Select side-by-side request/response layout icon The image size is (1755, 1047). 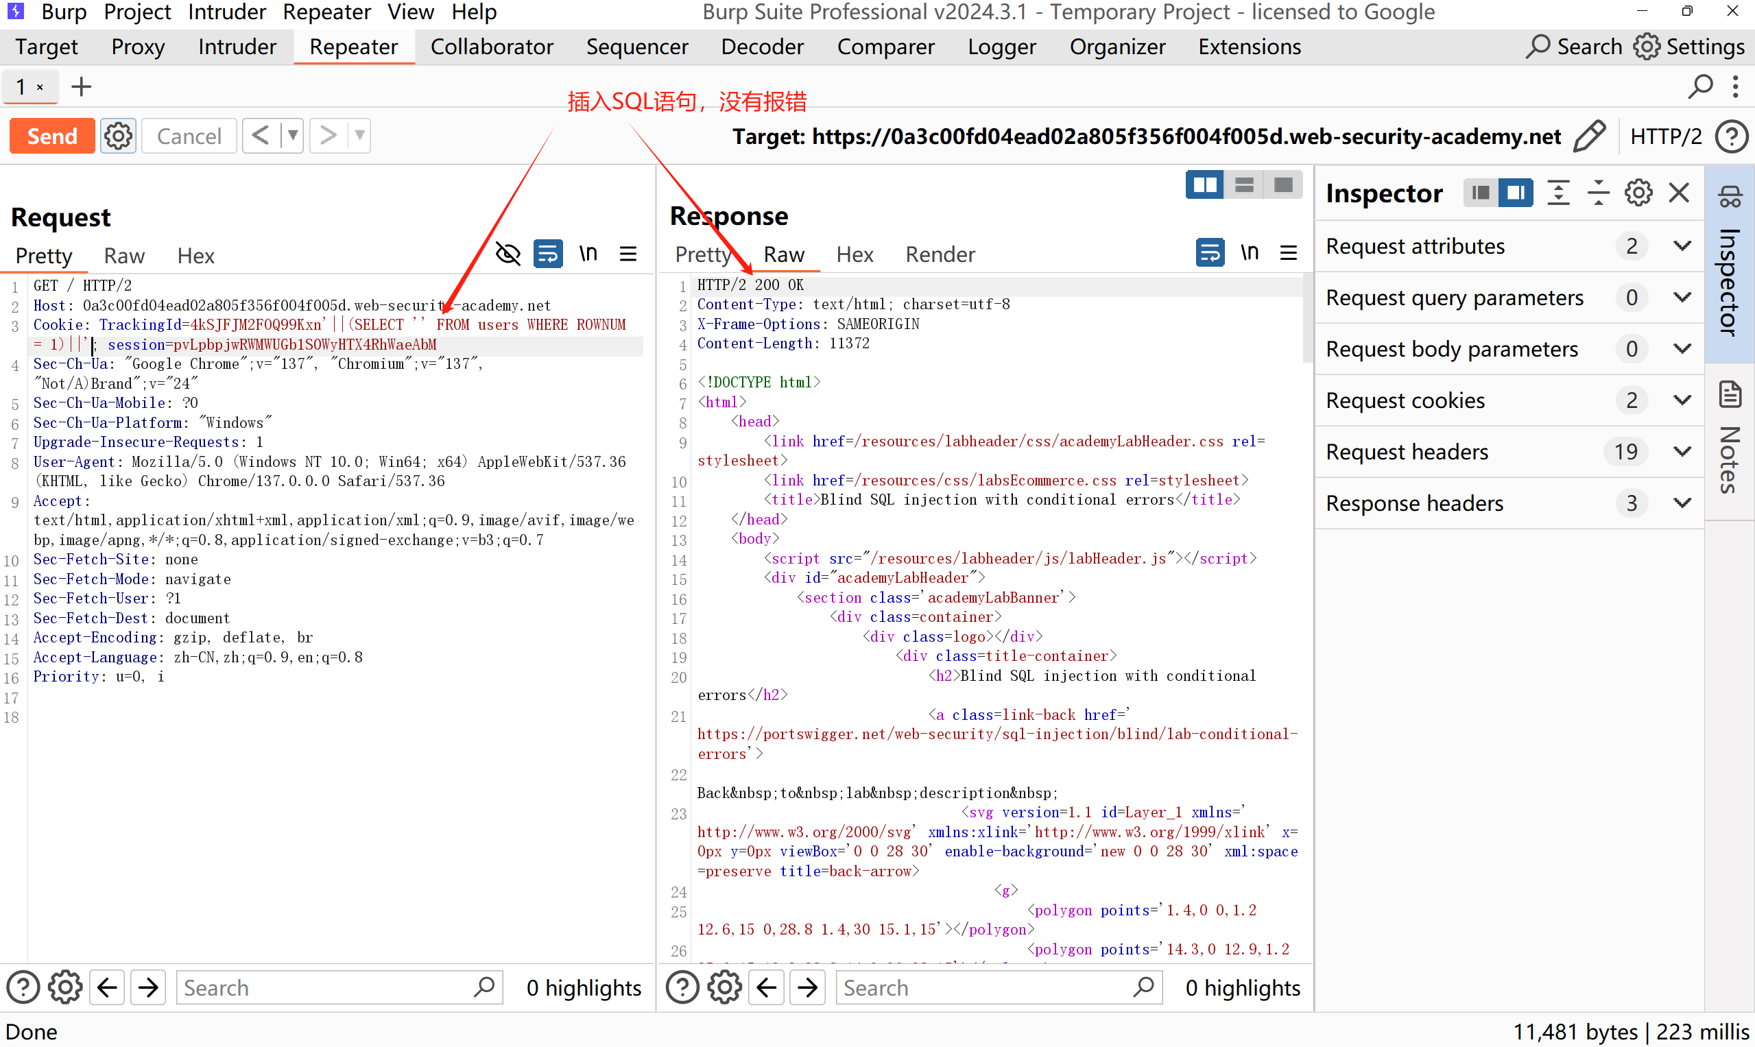tap(1204, 186)
